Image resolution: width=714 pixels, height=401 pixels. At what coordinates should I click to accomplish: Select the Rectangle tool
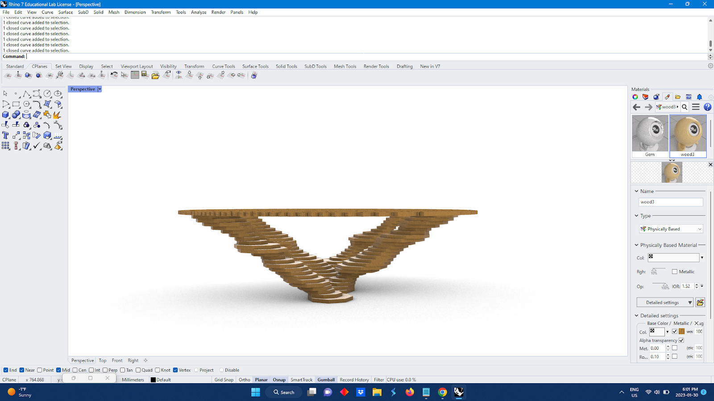tap(16, 104)
